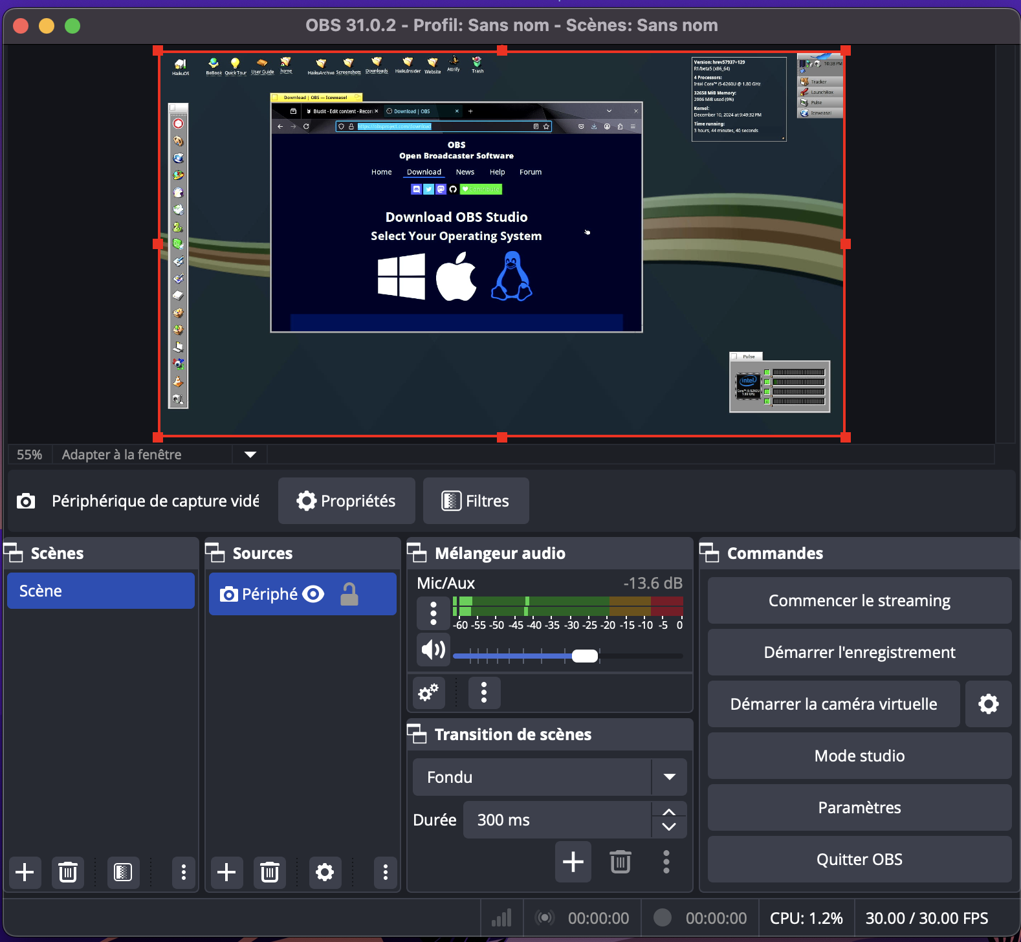Screen dimensions: 1021x942
Task: Click Démarrer la caméra virtuelle button
Action: [x=833, y=704]
